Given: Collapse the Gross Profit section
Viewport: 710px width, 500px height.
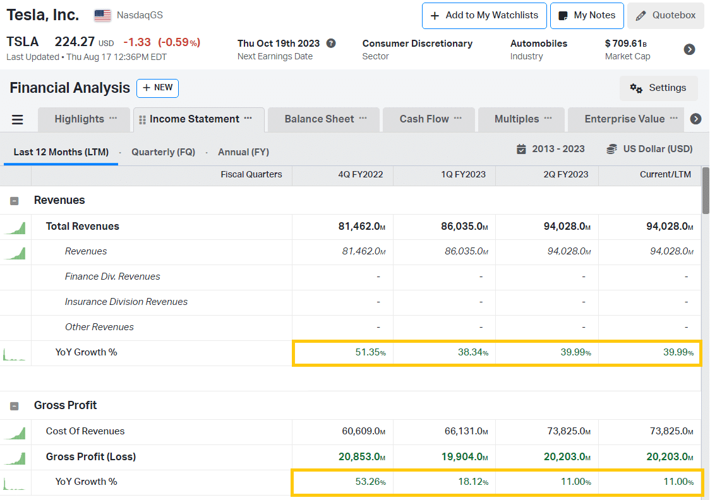Looking at the screenshot, I should (x=15, y=406).
